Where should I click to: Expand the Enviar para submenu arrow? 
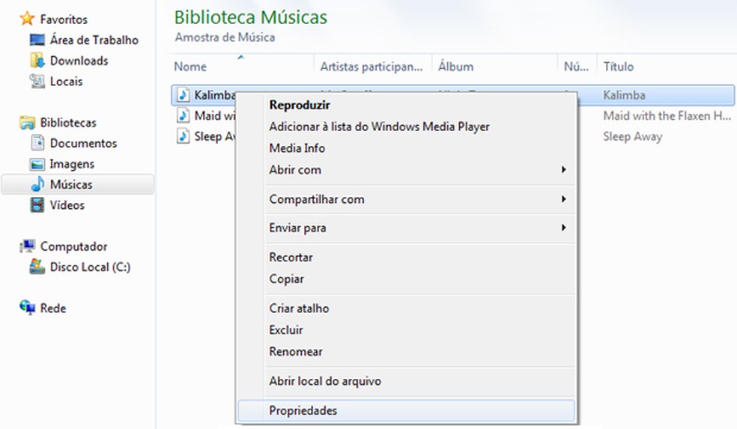point(563,228)
